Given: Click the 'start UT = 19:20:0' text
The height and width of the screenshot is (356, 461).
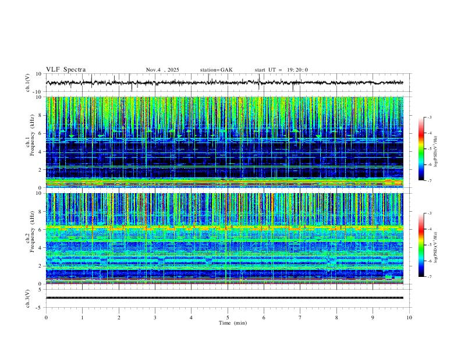Looking at the screenshot, I should coord(281,70).
